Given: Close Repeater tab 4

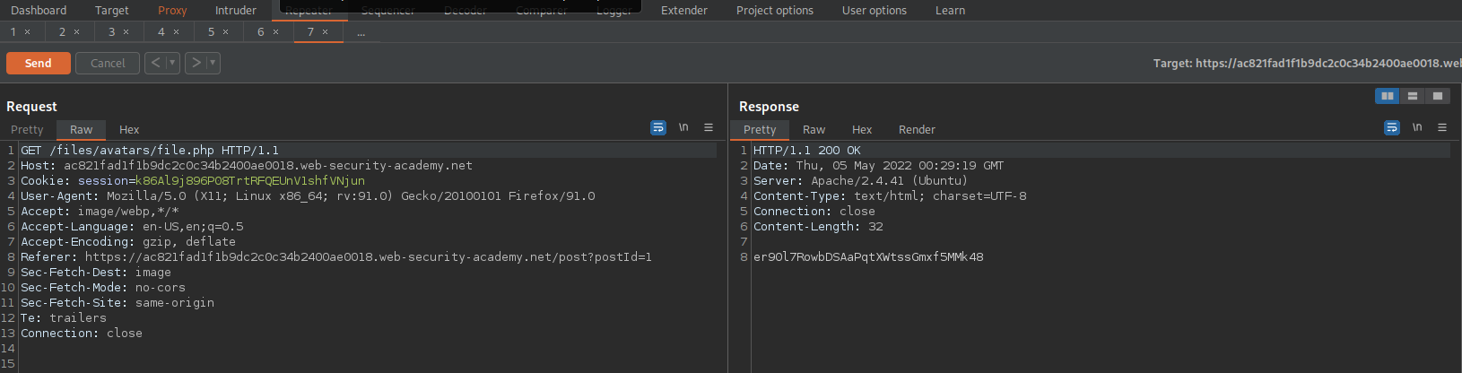Looking at the screenshot, I should (x=176, y=32).
